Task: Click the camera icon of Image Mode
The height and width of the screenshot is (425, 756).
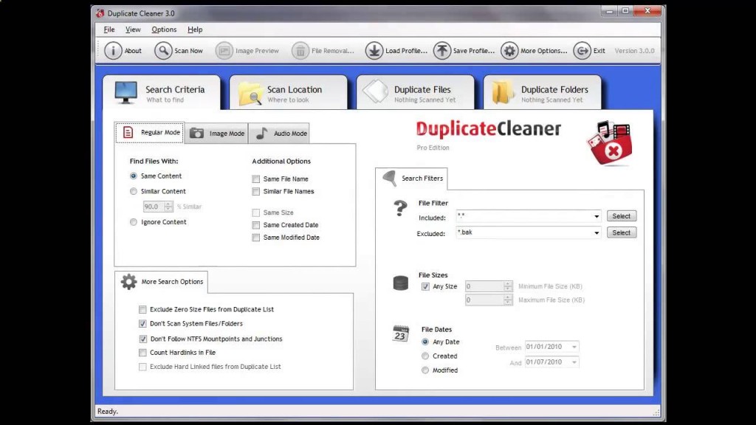Action: (x=196, y=133)
